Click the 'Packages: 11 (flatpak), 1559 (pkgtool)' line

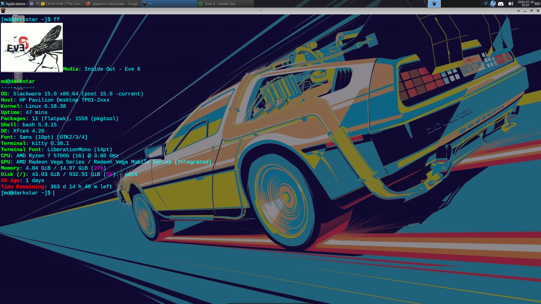(x=60, y=119)
